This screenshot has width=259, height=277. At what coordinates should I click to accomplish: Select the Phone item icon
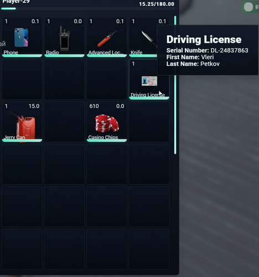21,38
